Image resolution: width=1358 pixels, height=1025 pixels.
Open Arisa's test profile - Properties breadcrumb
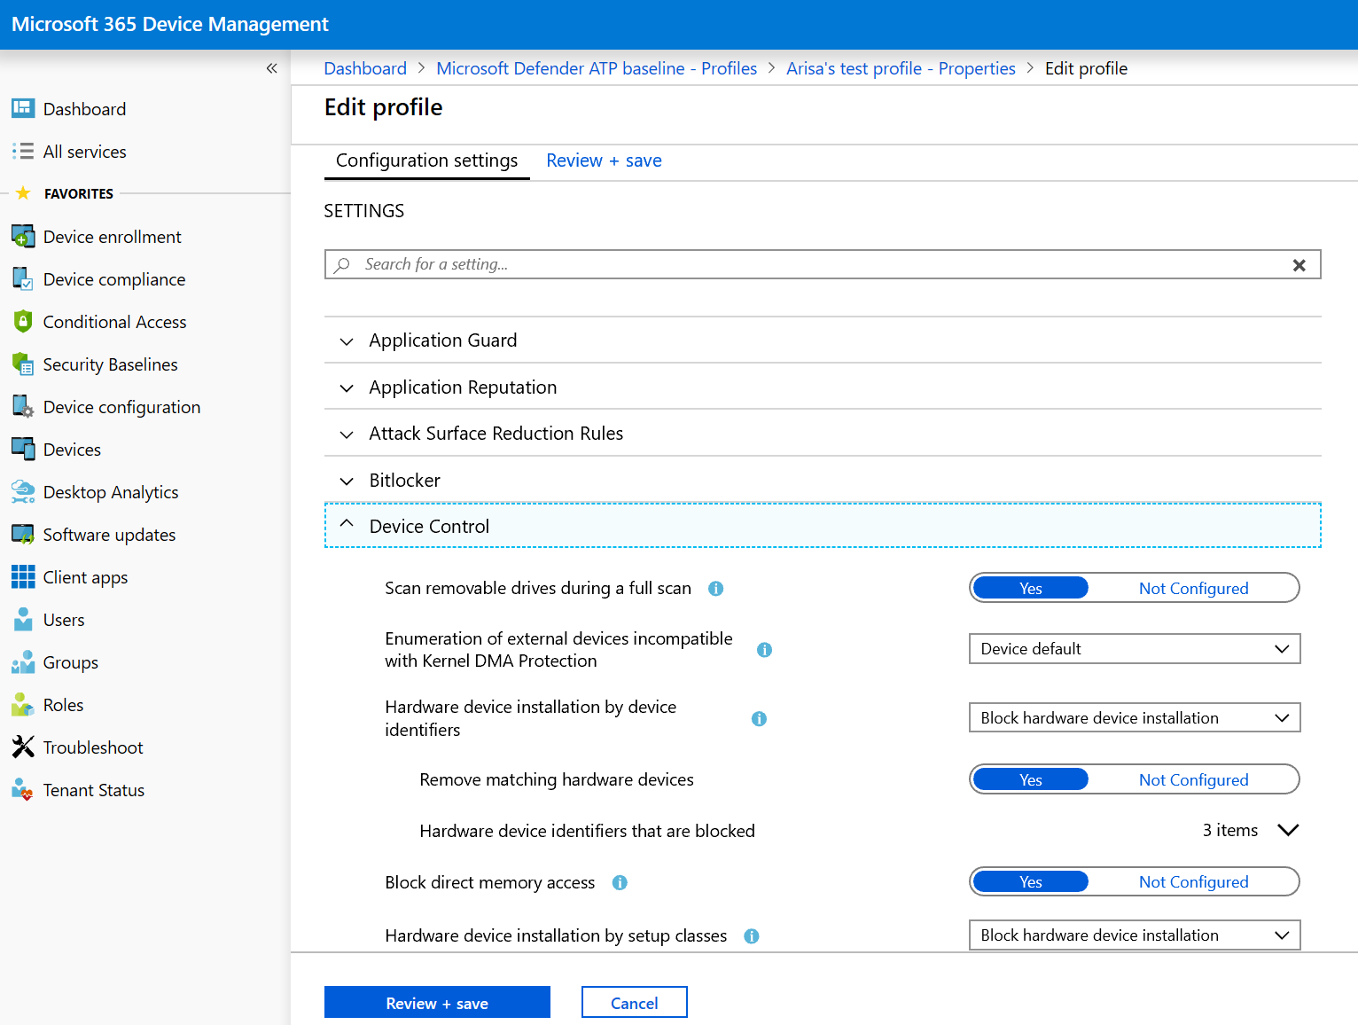pos(901,68)
